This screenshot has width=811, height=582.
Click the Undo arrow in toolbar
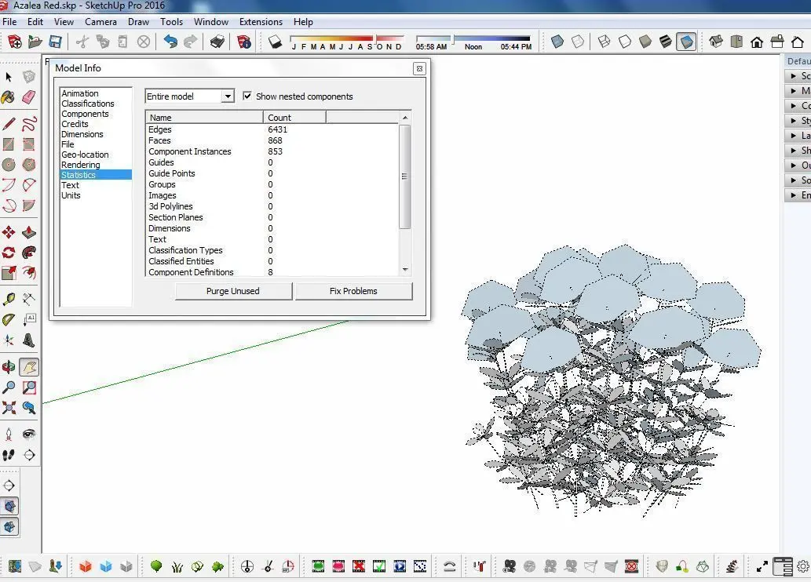(x=170, y=42)
